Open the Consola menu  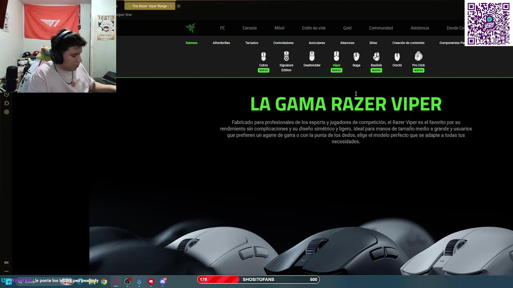point(249,28)
